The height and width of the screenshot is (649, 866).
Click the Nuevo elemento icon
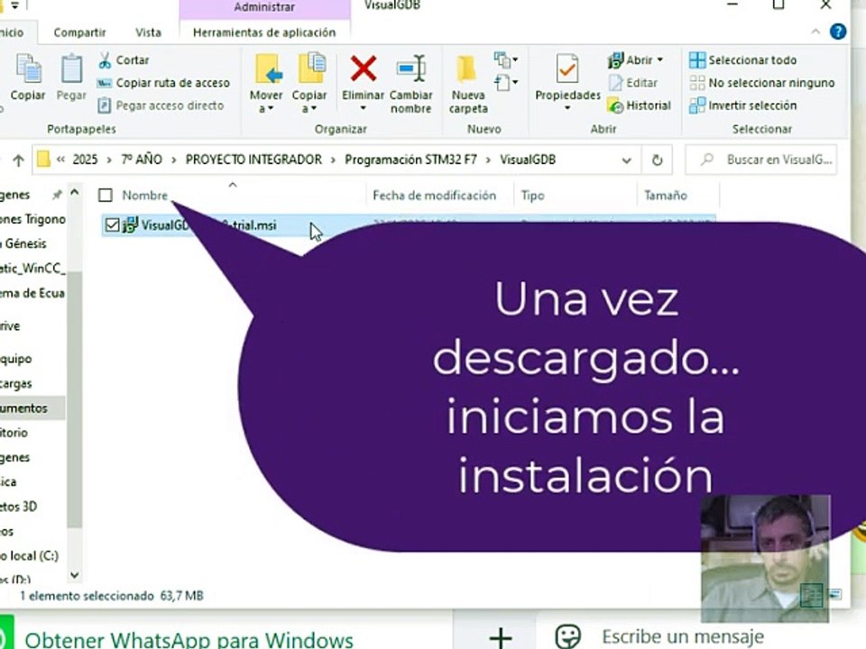[x=502, y=59]
